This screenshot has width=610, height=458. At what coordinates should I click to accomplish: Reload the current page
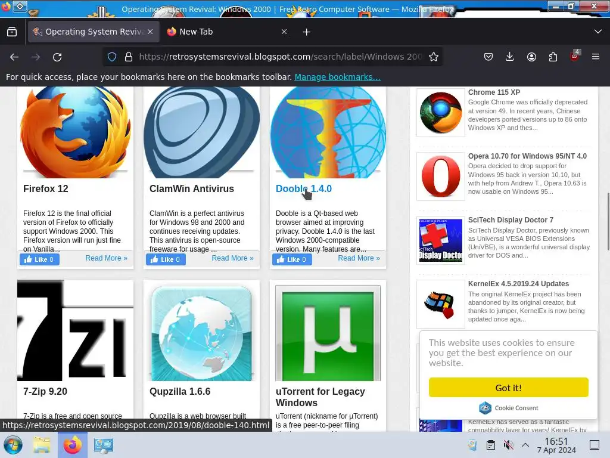click(57, 57)
